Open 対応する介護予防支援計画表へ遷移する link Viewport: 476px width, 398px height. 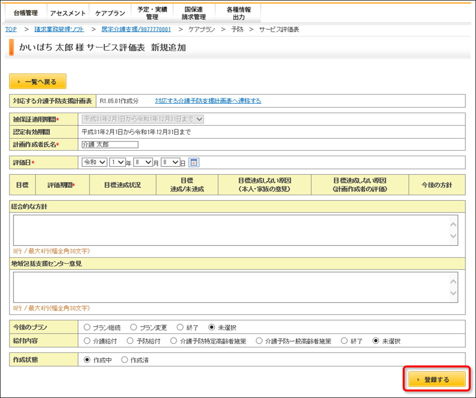point(208,101)
